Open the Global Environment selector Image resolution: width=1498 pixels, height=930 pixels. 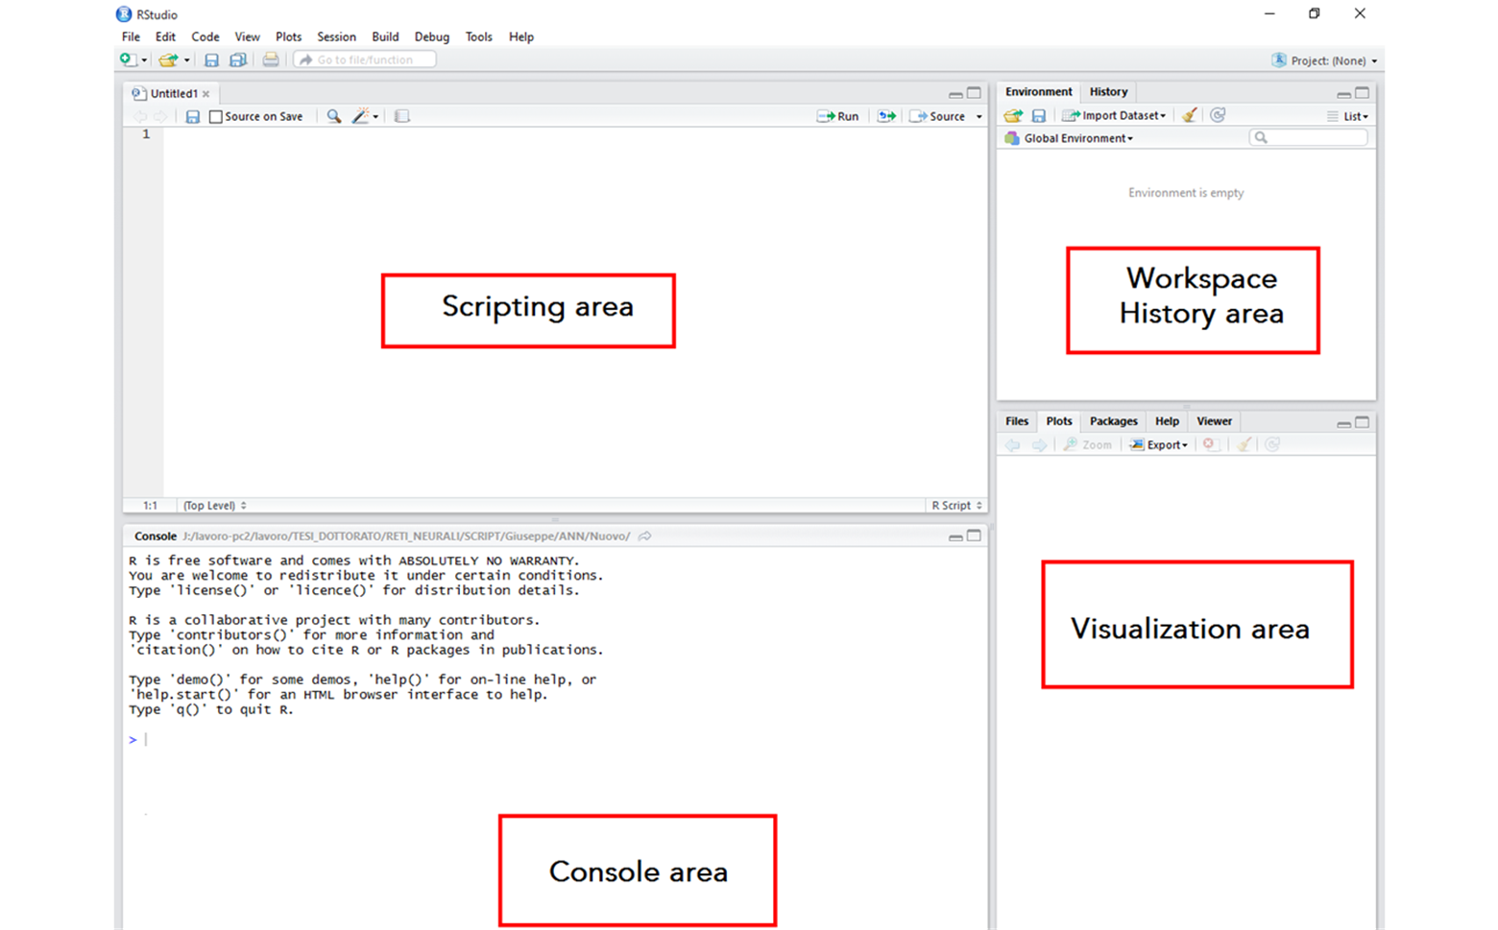pyautogui.click(x=1069, y=138)
